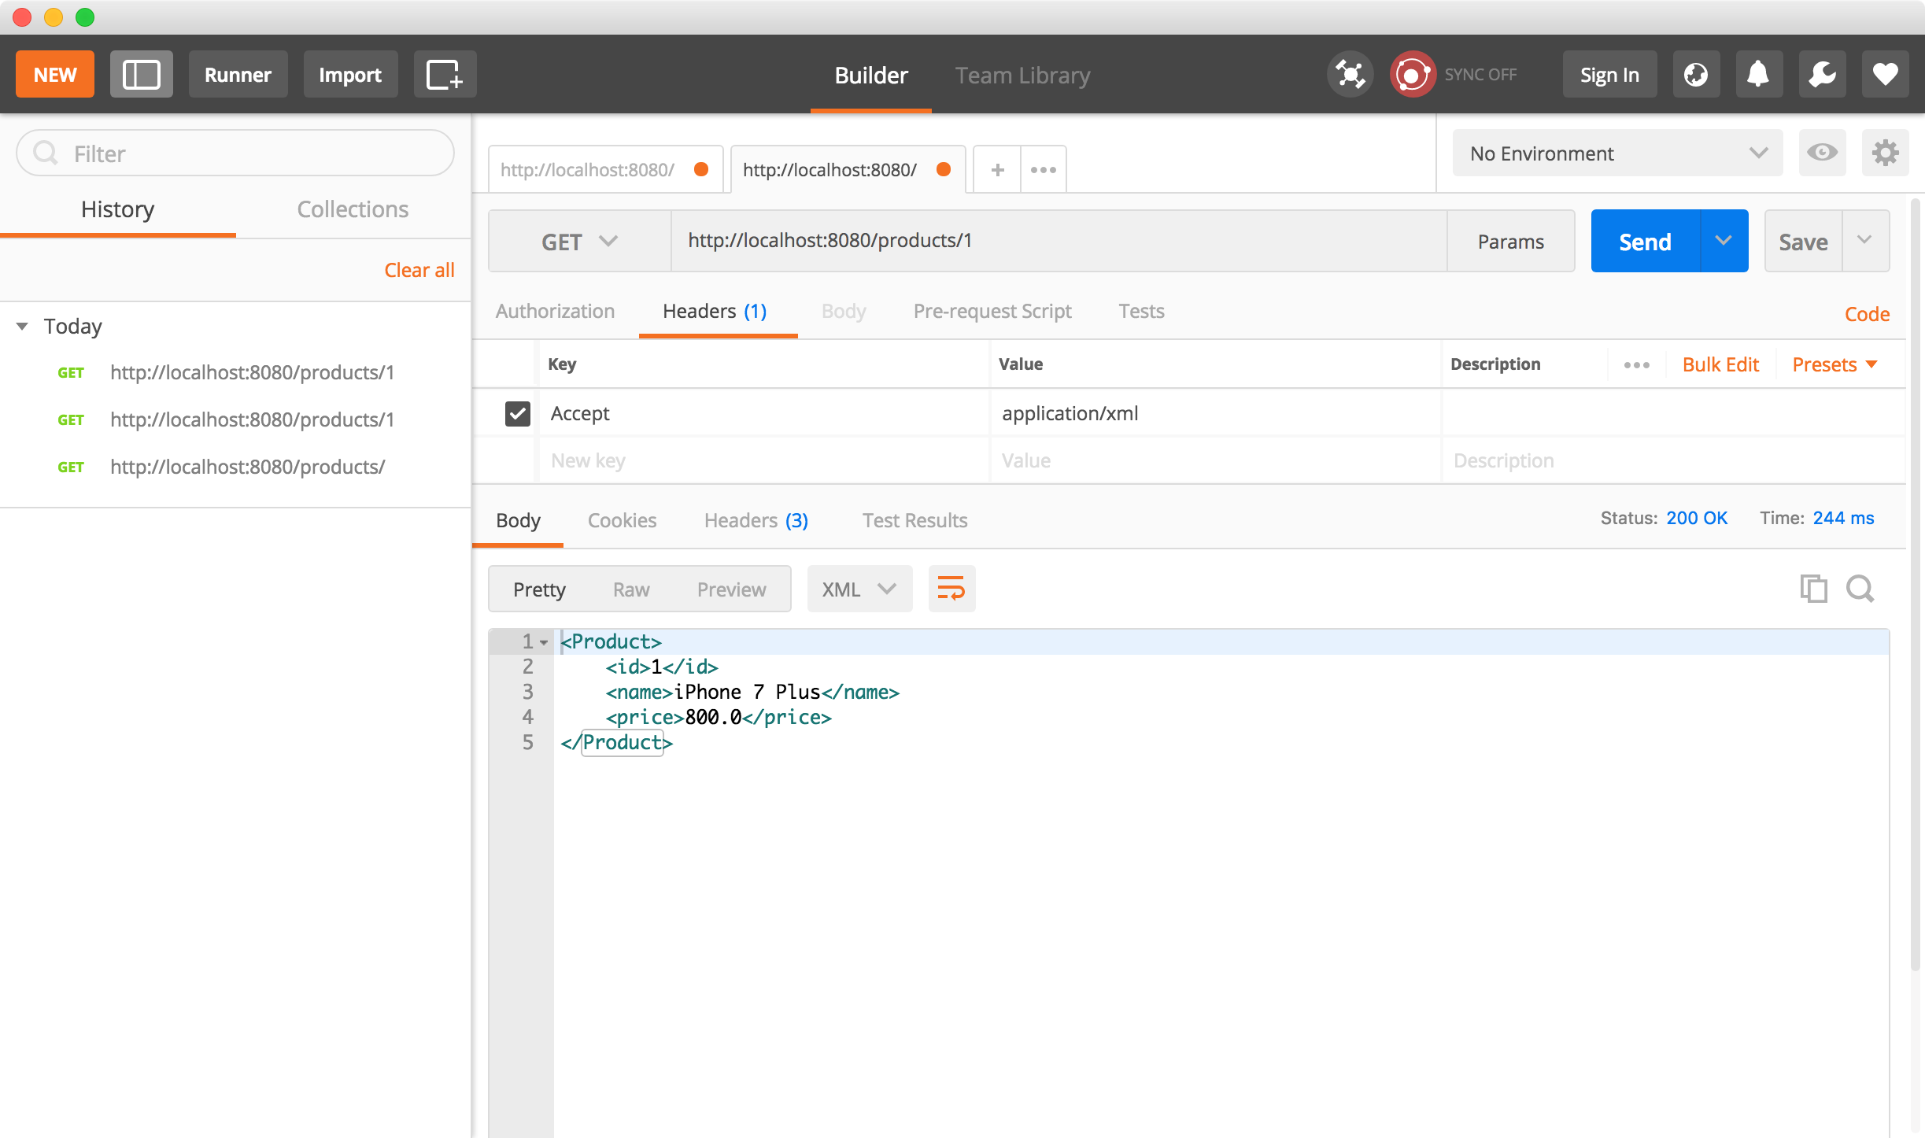Open response Cookies tab
Viewport: 1925px width, 1138px height.
pyautogui.click(x=622, y=520)
